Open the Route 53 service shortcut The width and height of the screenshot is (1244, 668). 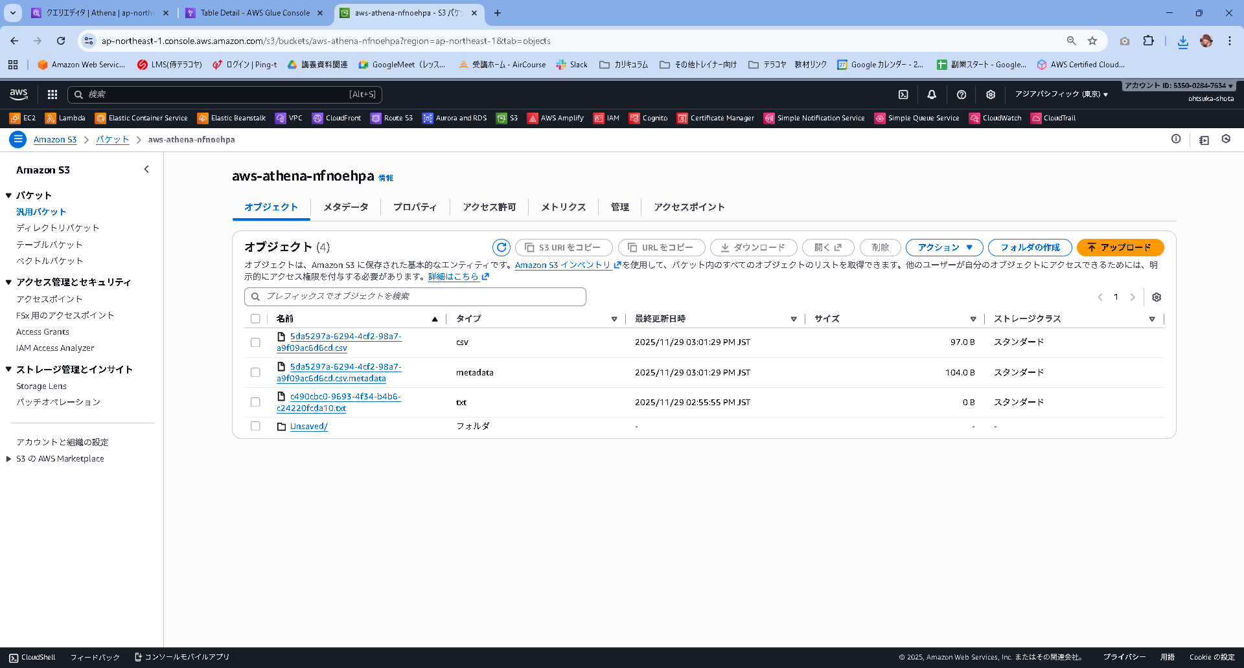click(391, 118)
